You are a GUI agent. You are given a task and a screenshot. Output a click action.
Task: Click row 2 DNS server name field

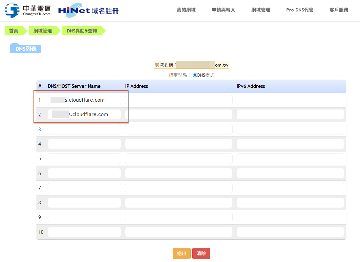(x=84, y=114)
